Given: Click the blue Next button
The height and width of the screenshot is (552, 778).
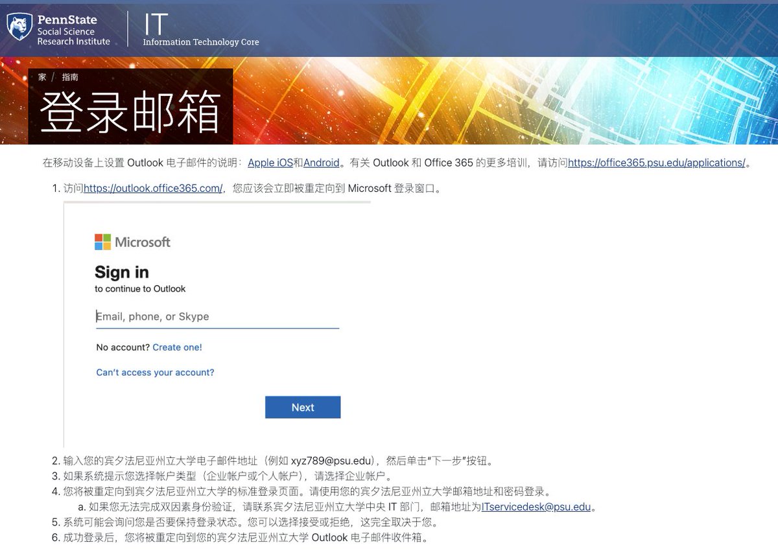Looking at the screenshot, I should pos(303,407).
